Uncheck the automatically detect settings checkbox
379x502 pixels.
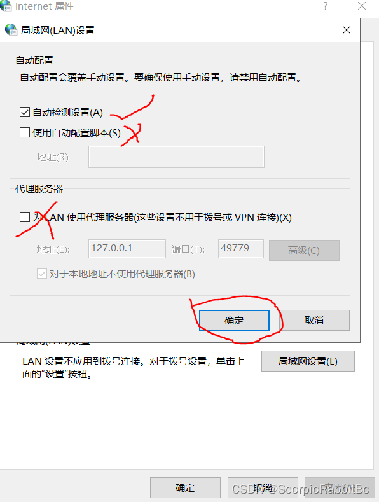(x=25, y=113)
